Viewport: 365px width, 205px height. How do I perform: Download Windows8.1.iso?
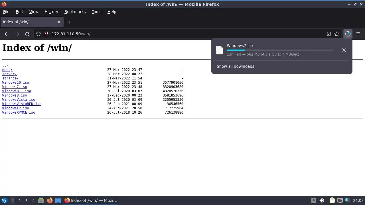(x=17, y=91)
